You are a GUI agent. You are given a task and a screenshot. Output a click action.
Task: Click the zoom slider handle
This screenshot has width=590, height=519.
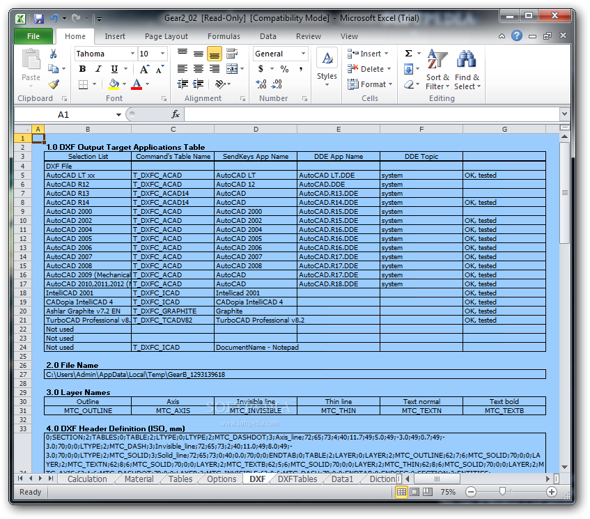click(x=502, y=492)
